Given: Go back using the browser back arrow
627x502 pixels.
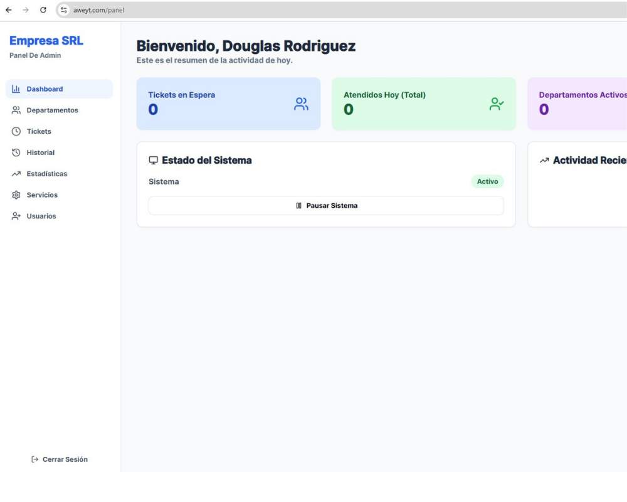Looking at the screenshot, I should click(x=9, y=10).
